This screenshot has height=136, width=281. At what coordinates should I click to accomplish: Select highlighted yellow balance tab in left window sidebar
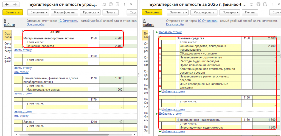(7, 35)
